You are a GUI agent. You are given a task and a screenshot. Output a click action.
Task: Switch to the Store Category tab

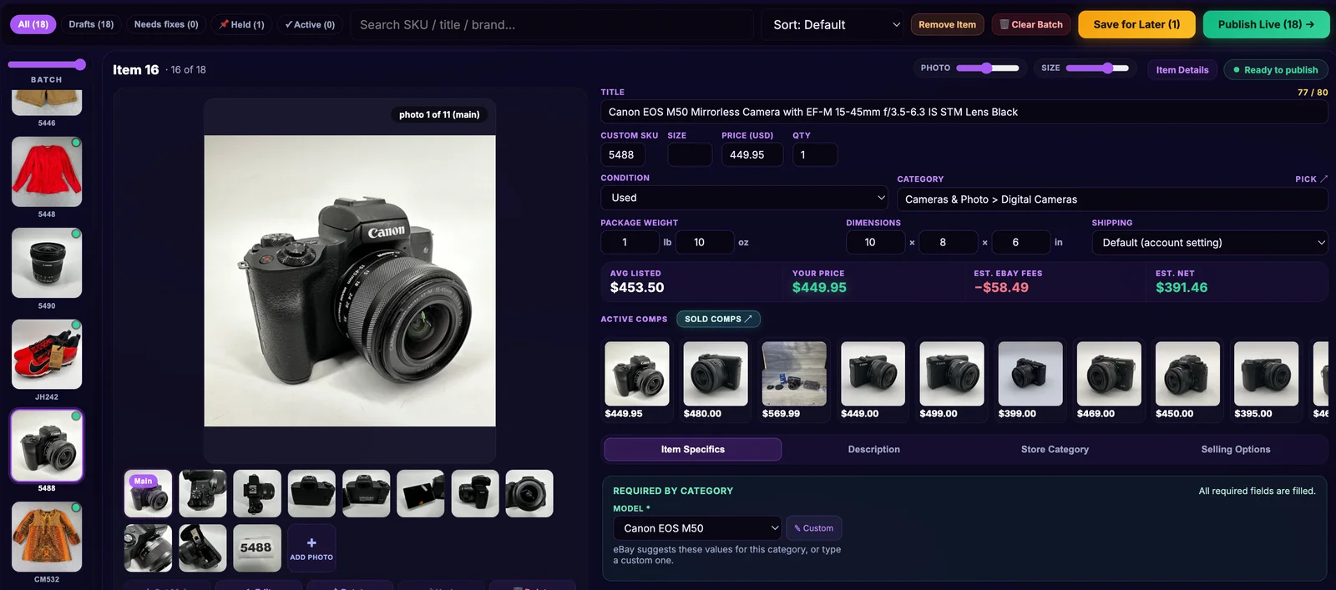coord(1055,449)
